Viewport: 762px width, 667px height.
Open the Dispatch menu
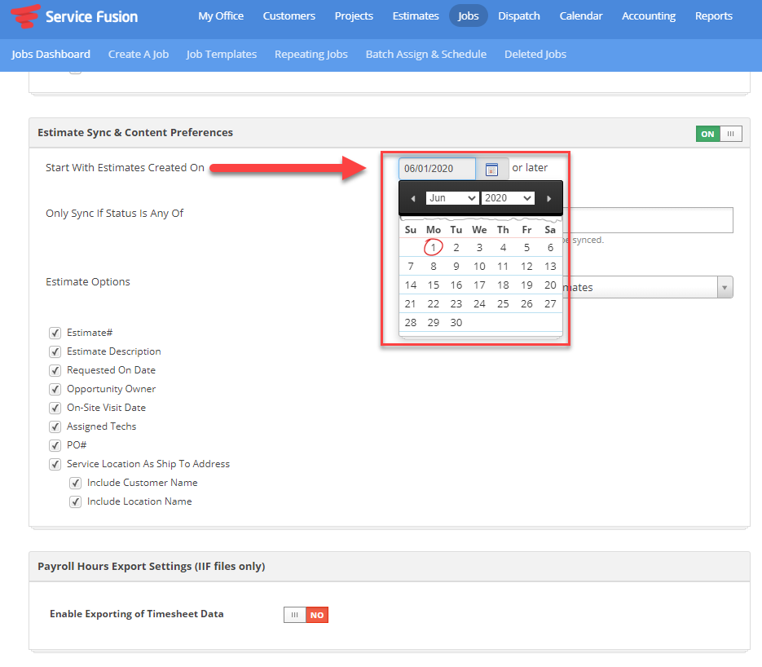(518, 15)
